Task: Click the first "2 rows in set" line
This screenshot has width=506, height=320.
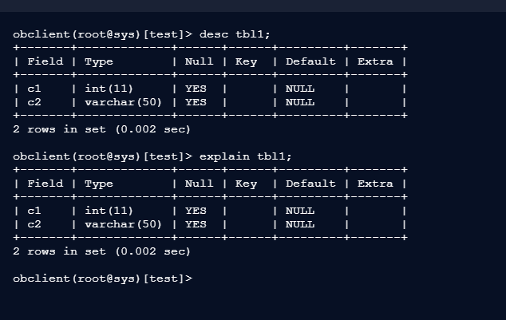Action: [102, 128]
